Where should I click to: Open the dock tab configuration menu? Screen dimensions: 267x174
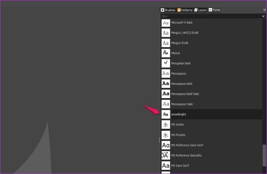(264, 10)
